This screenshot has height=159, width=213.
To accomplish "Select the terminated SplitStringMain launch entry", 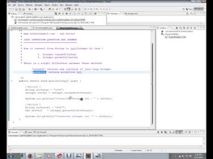I will (33, 17).
